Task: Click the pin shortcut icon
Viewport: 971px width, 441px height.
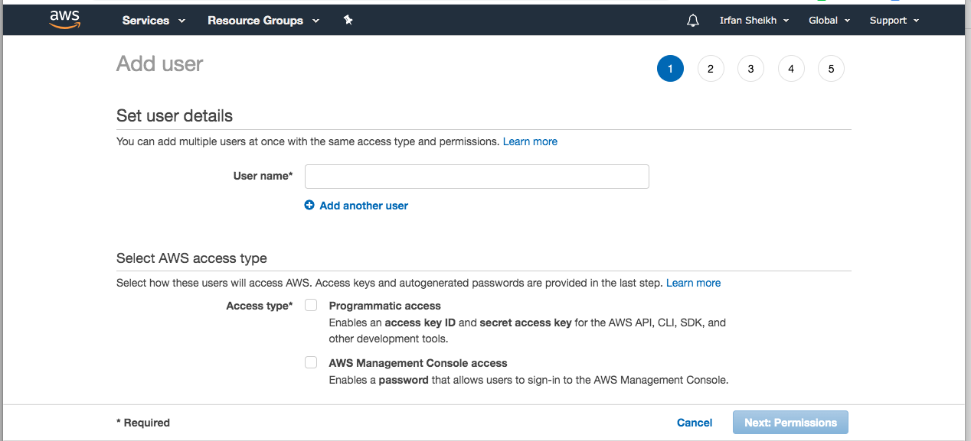Action: coord(348,21)
